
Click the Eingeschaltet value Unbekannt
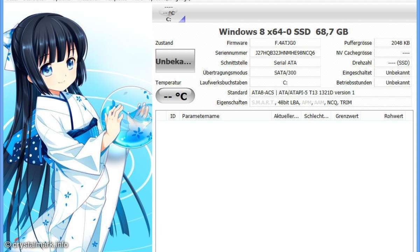pos(393,73)
